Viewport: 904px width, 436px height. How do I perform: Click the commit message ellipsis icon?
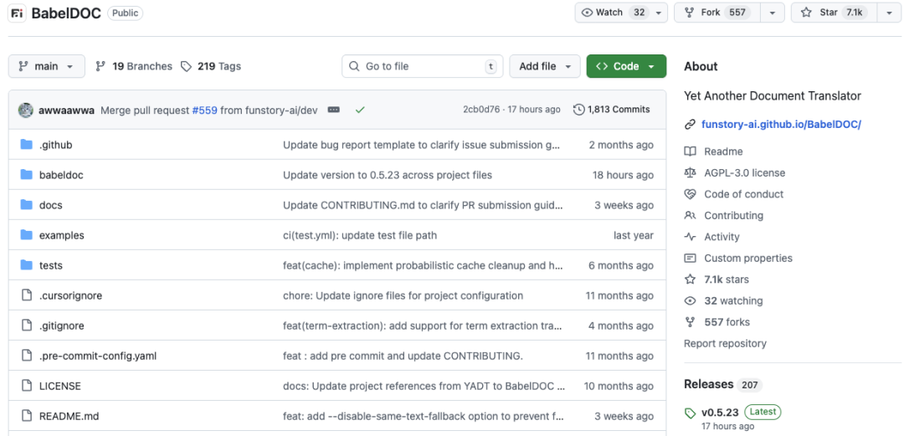pyautogui.click(x=333, y=110)
